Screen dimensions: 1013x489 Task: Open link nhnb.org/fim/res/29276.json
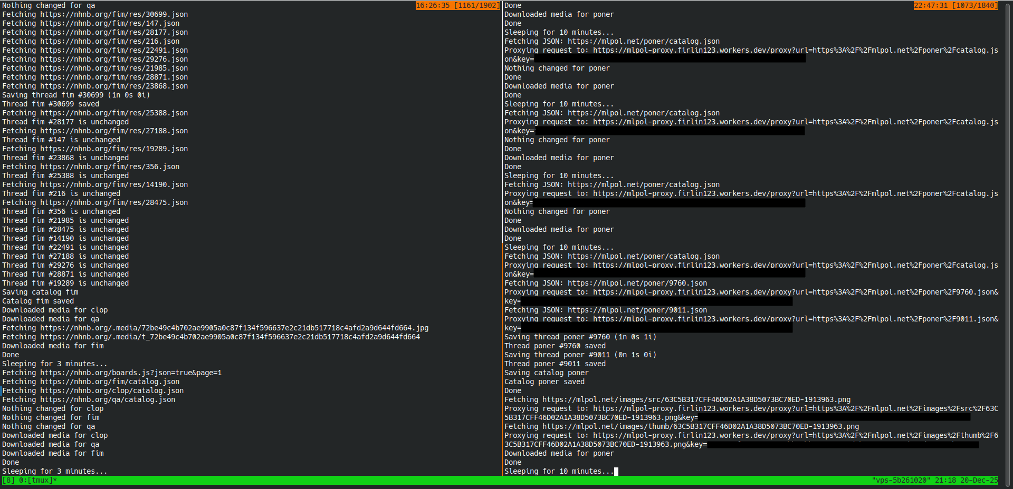pyautogui.click(x=114, y=59)
